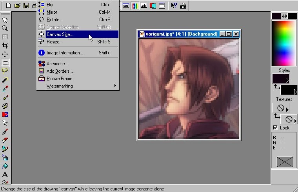298x192 pixels.
Task: Choose Flip from the menu
Action: 78,5
